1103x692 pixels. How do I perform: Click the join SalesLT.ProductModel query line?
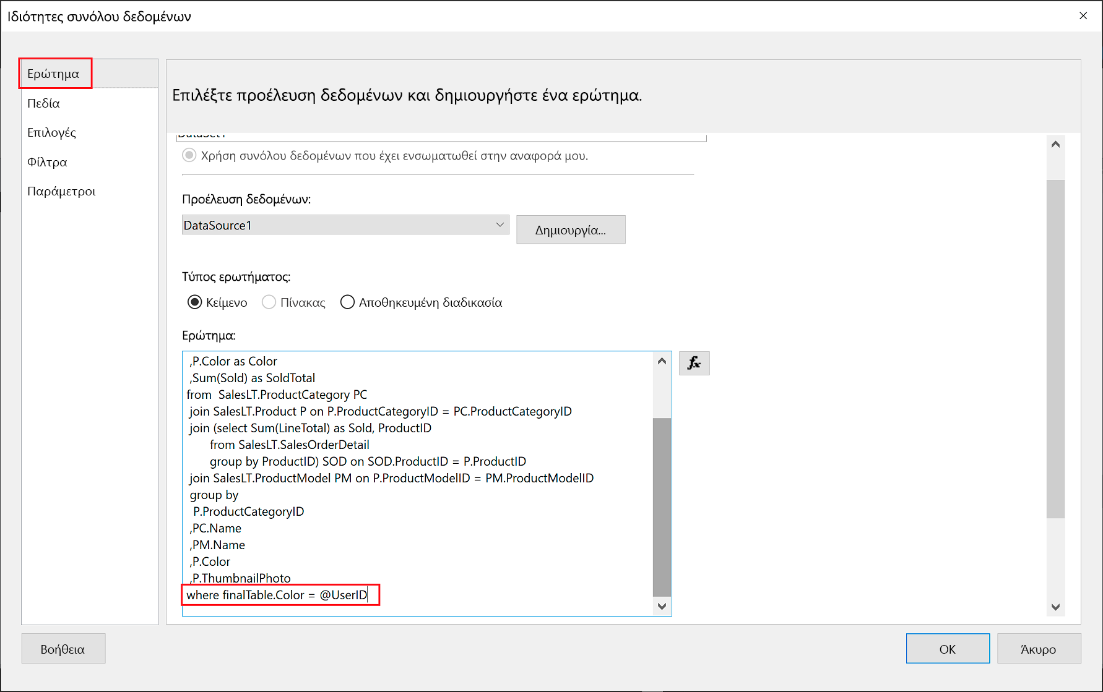coord(391,478)
